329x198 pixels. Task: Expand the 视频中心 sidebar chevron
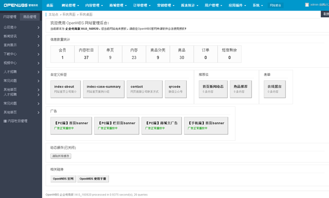pos(38,63)
